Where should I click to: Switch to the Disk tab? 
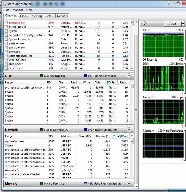[50, 16]
